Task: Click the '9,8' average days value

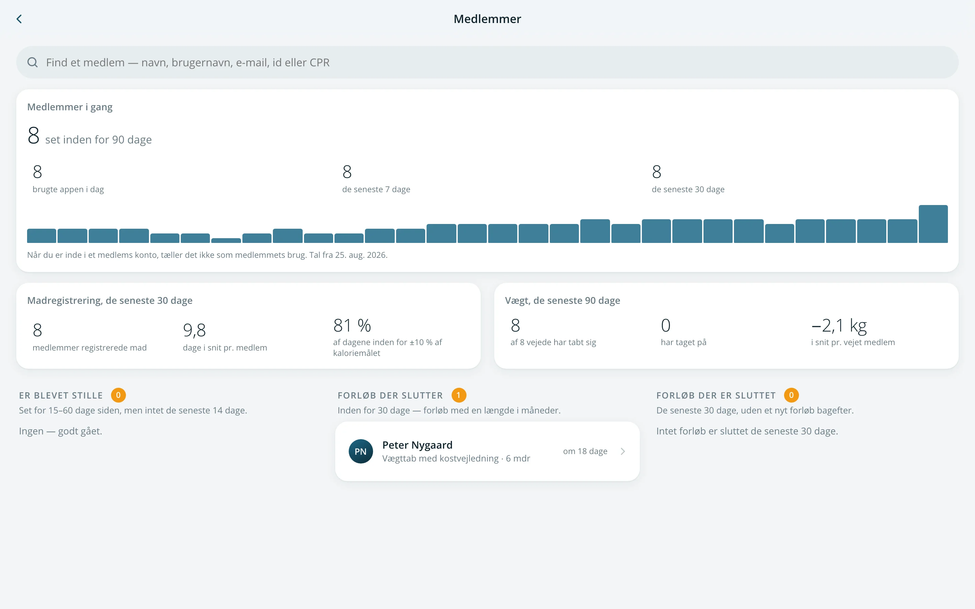Action: [x=194, y=330]
